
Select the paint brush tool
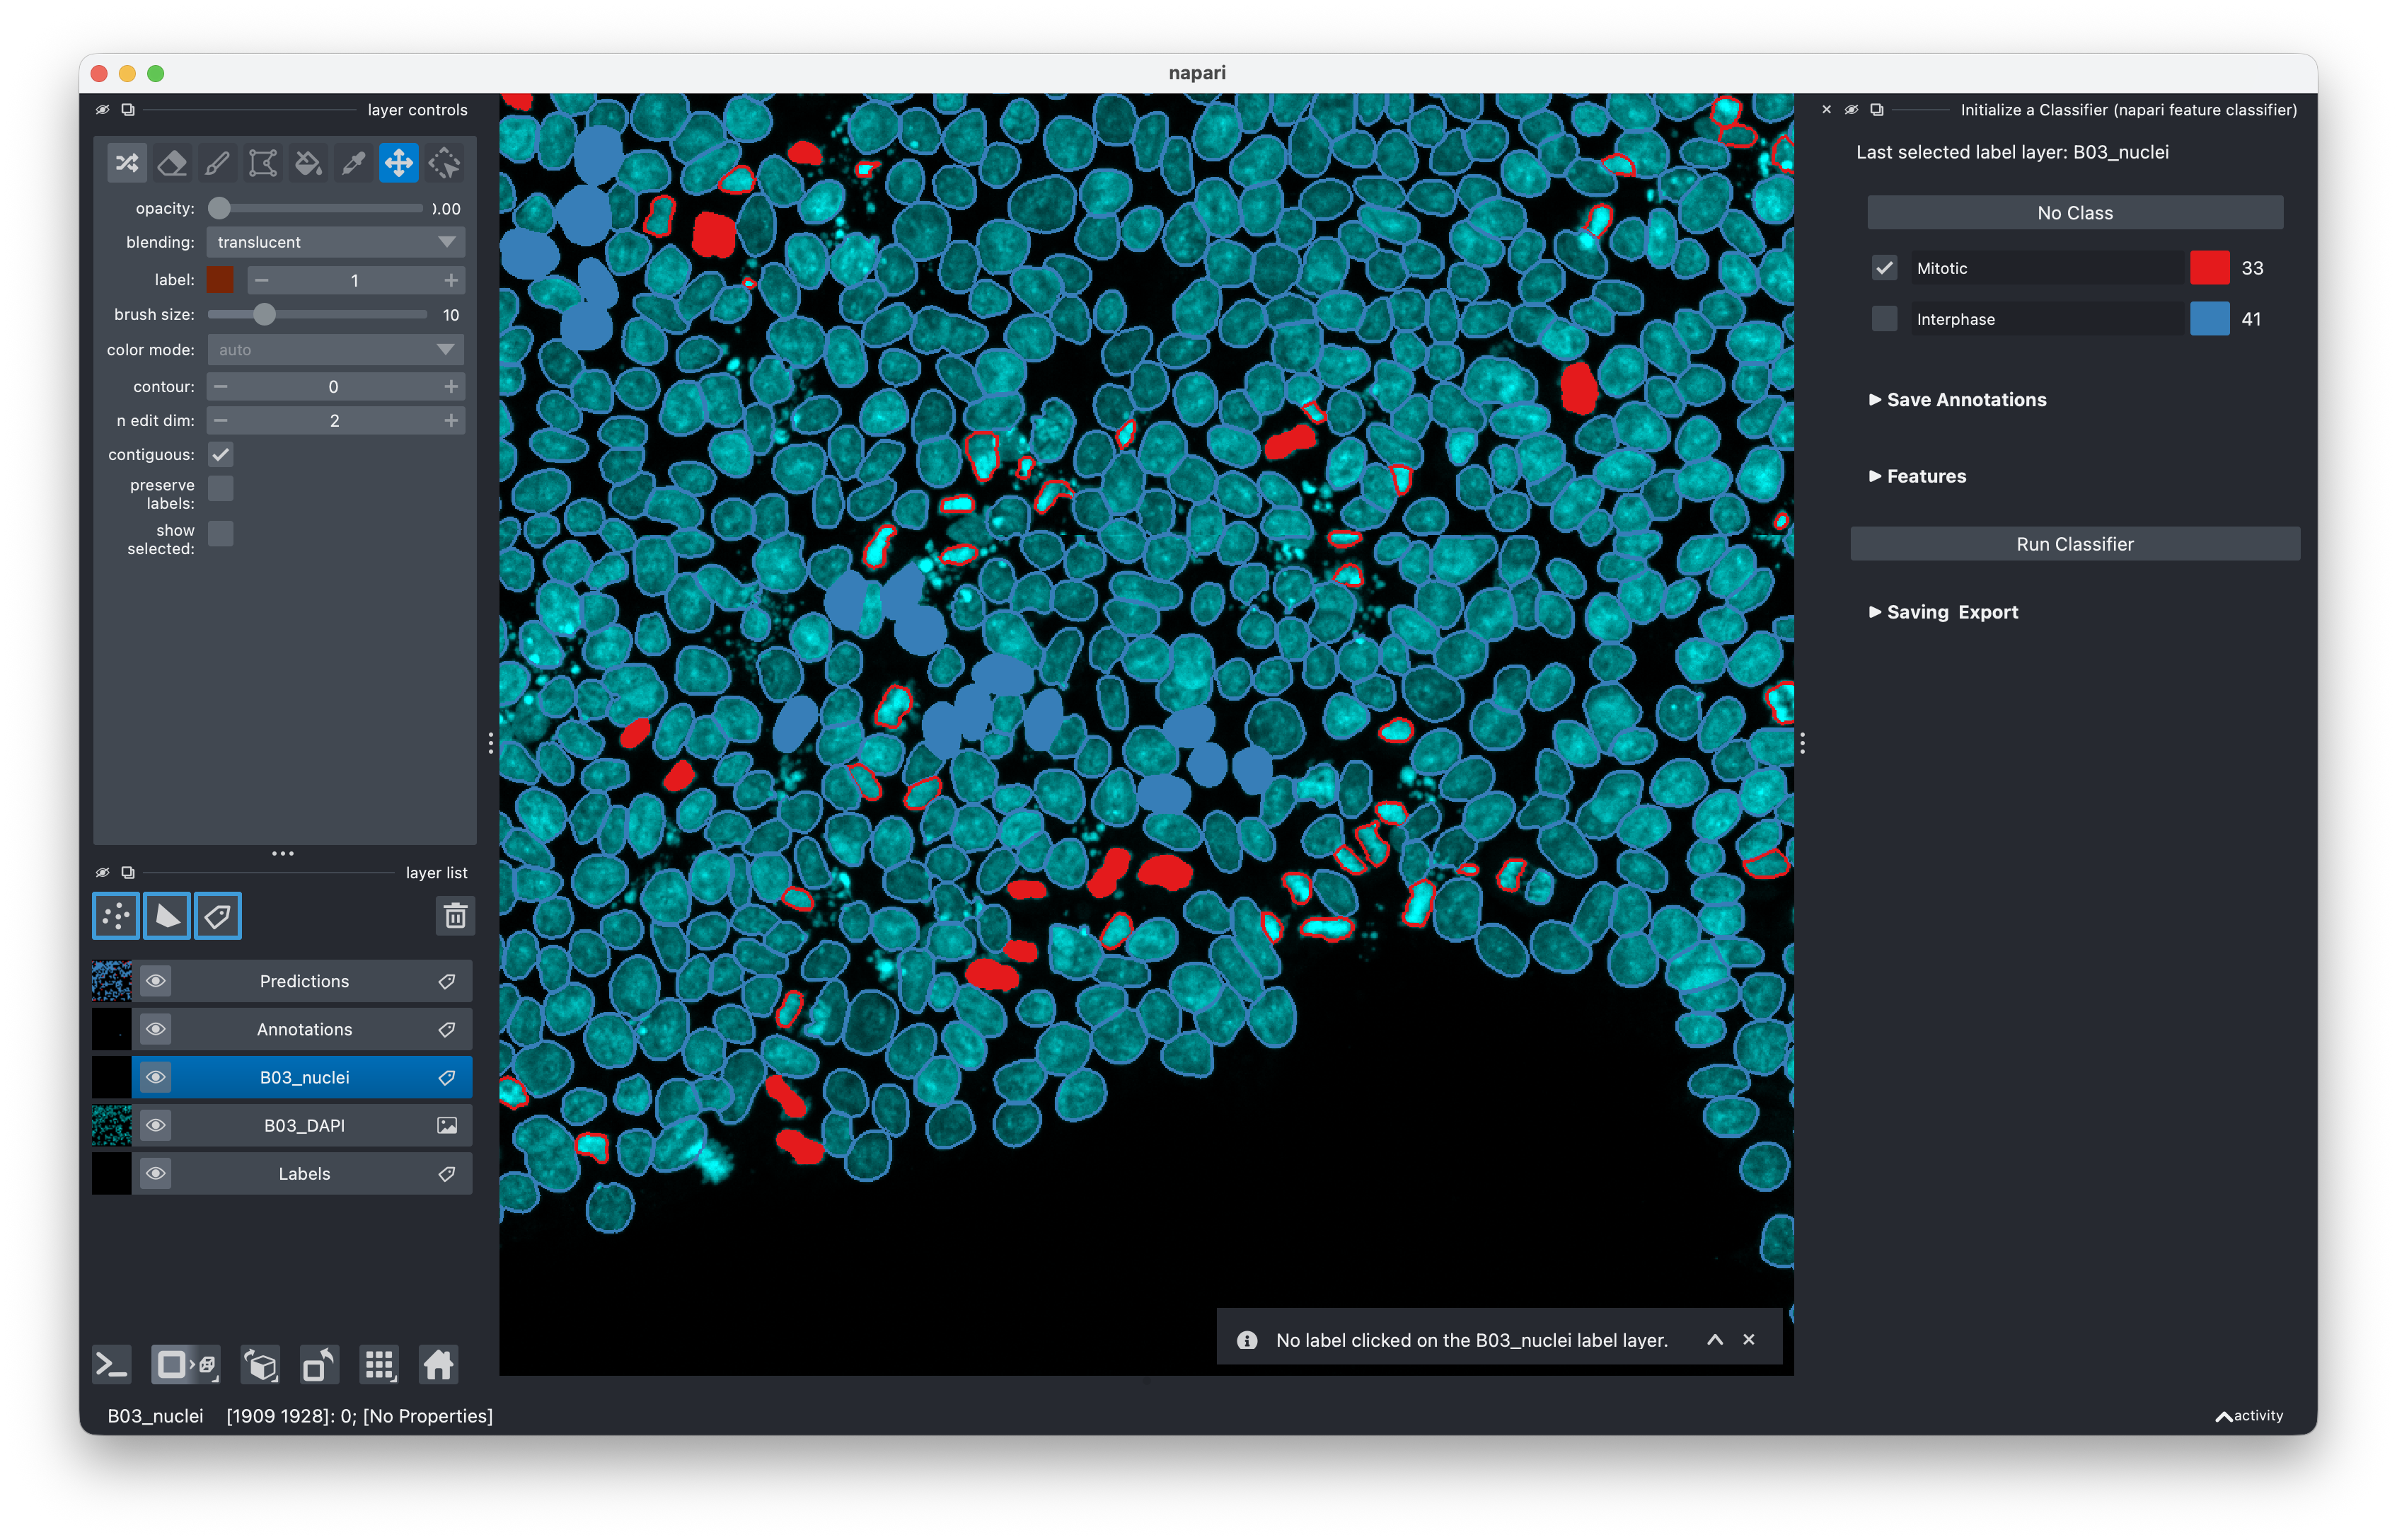pyautogui.click(x=217, y=163)
